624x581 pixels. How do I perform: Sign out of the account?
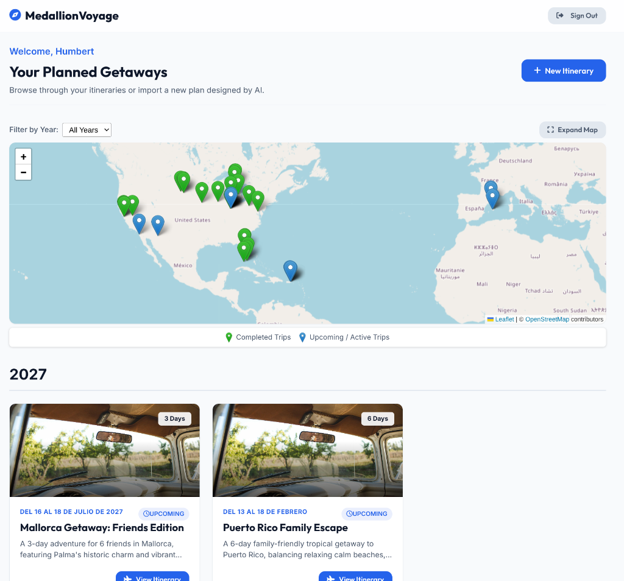click(x=576, y=15)
